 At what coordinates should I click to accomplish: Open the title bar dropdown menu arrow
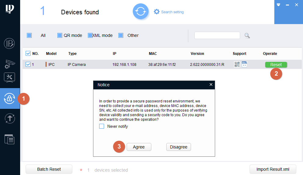pos(278,5)
